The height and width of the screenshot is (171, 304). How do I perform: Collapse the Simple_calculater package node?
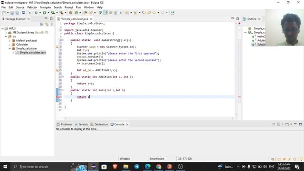click(x=9, y=48)
